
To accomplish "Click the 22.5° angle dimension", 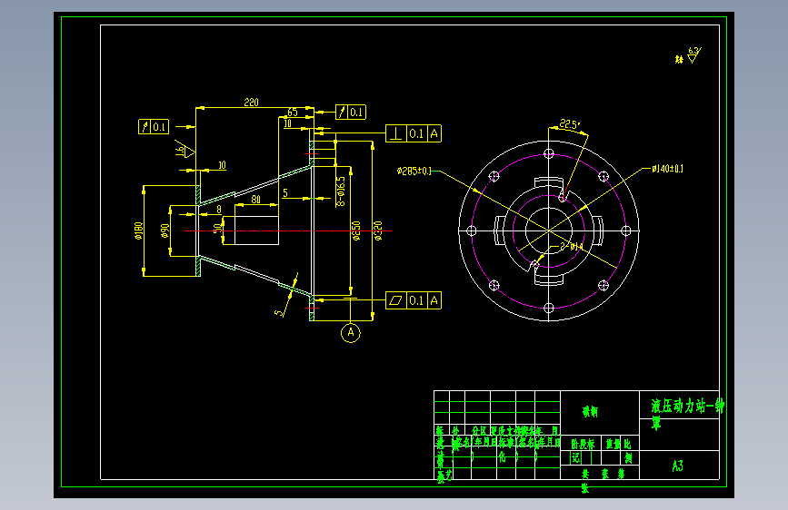I will pos(569,124).
